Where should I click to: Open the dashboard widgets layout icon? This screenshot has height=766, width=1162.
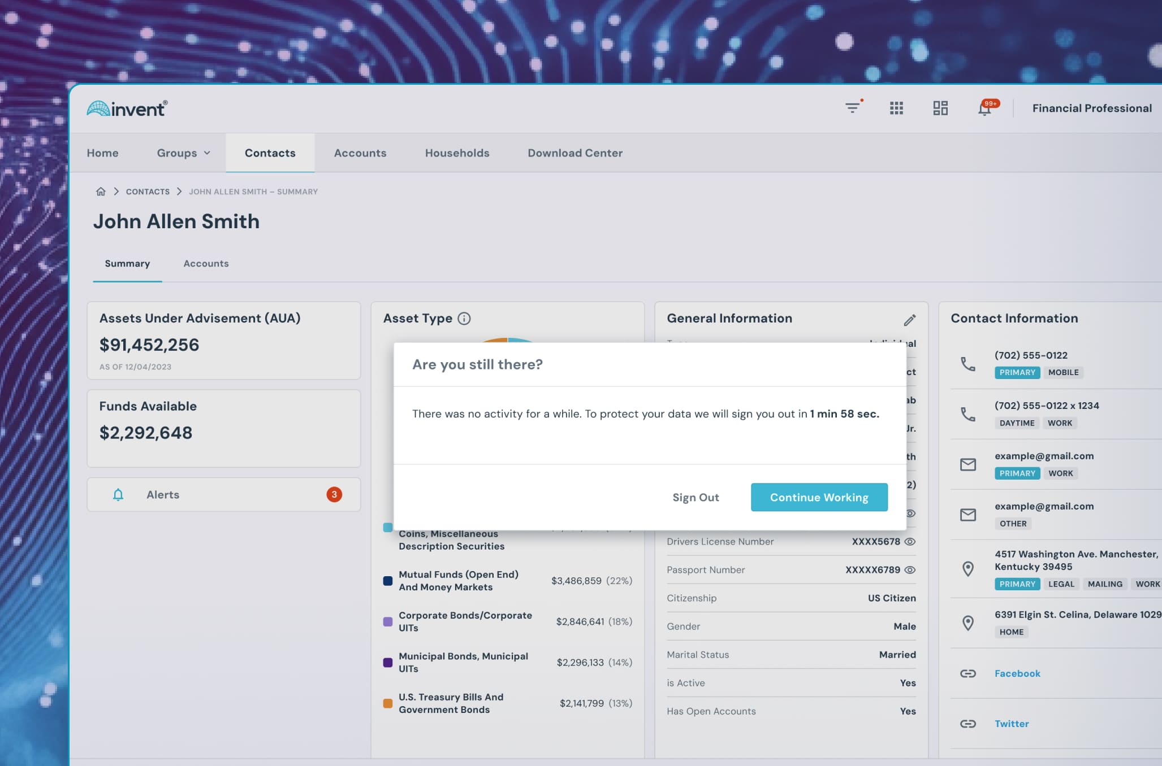[940, 108]
